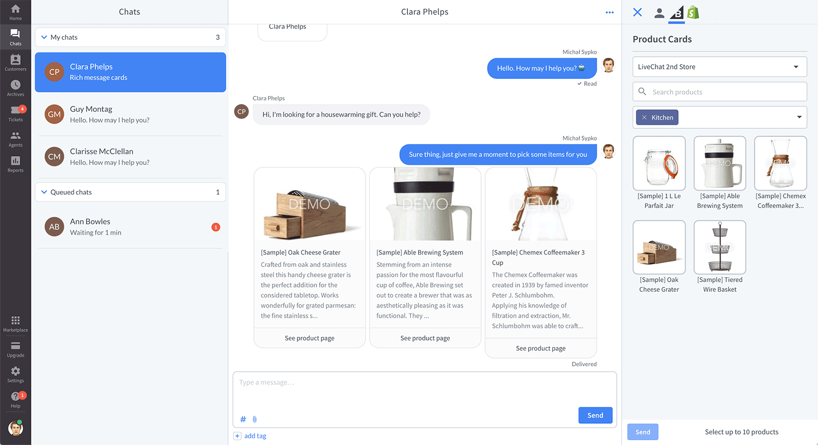Open the Home panel
818x445 pixels.
(15, 10)
